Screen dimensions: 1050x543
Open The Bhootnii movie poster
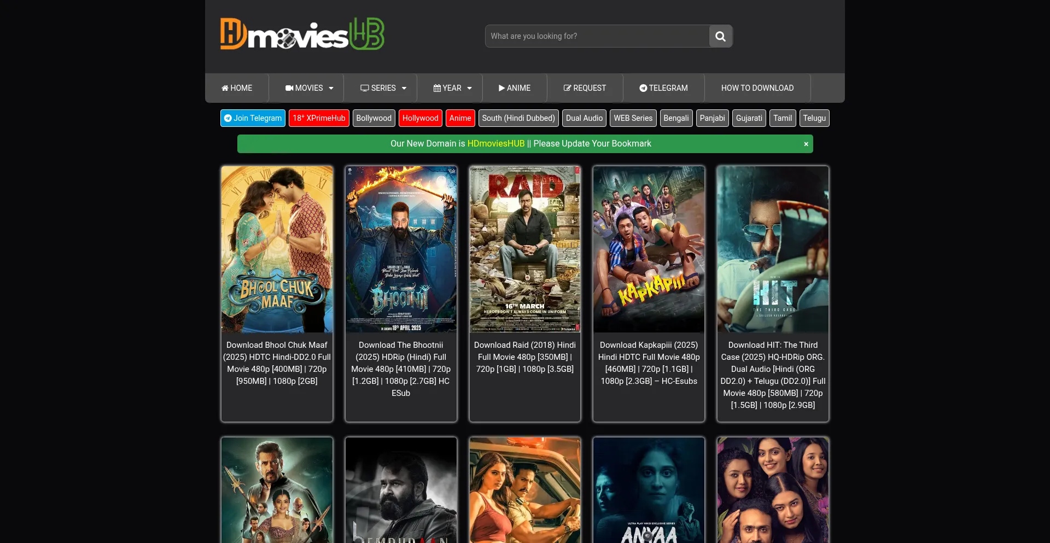pyautogui.click(x=401, y=249)
